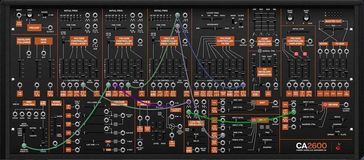This screenshot has height=160, width=364.
Task: Click the ADSR Envelope Generator OUT jack
Action: (x=277, y=41)
